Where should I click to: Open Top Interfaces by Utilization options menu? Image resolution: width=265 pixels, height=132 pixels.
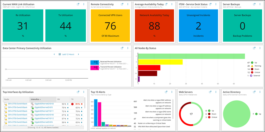[x=84, y=92]
